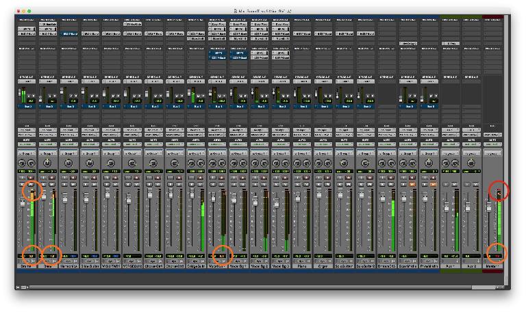Click the Organ track name button
526x312 pixels.
[324, 267]
